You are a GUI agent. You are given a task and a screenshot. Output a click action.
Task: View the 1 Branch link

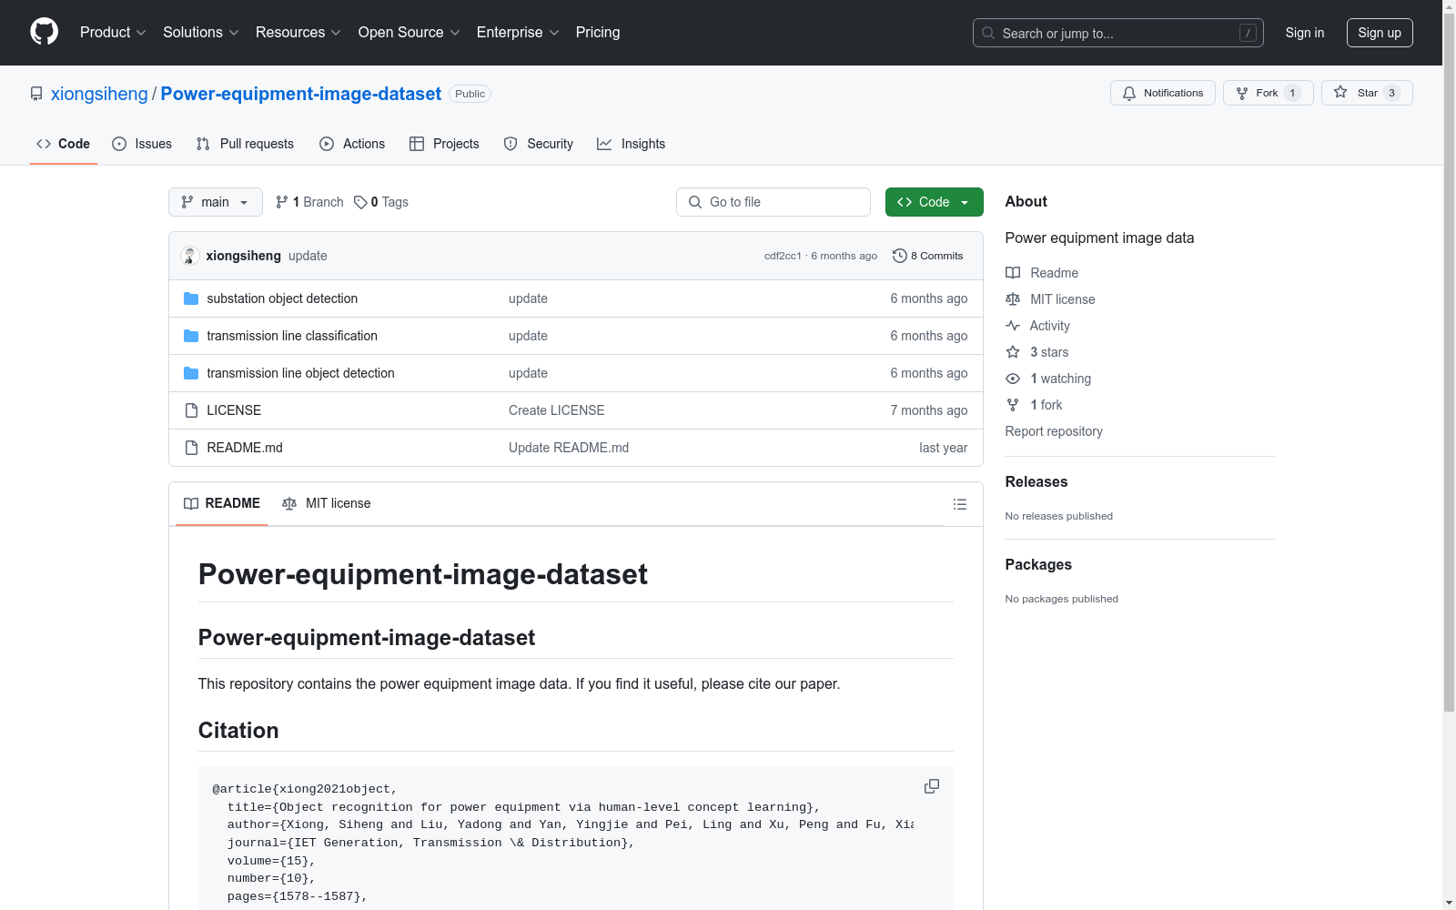[309, 202]
